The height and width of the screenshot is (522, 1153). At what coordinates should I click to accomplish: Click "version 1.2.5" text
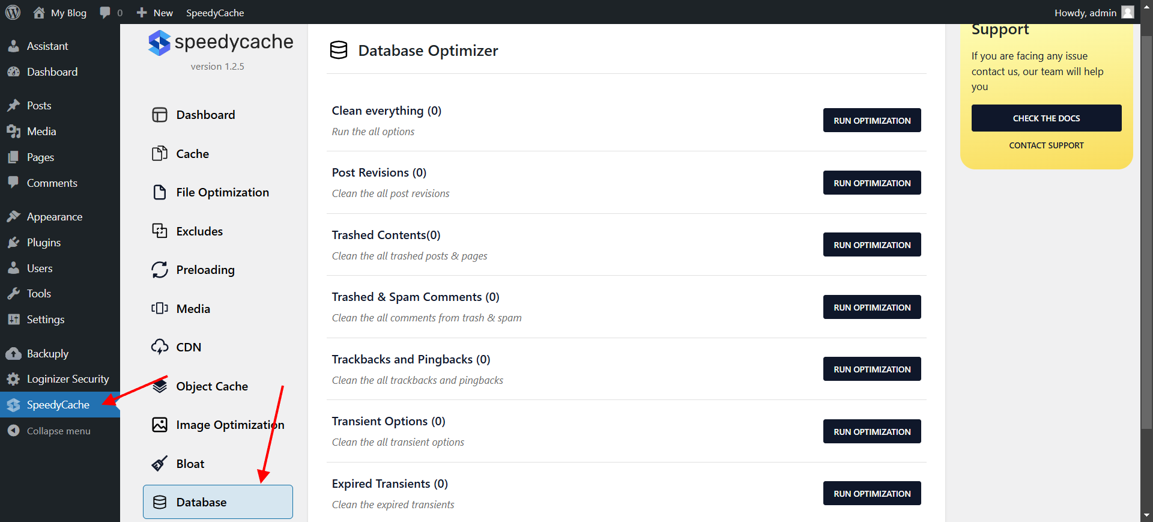[x=217, y=67]
